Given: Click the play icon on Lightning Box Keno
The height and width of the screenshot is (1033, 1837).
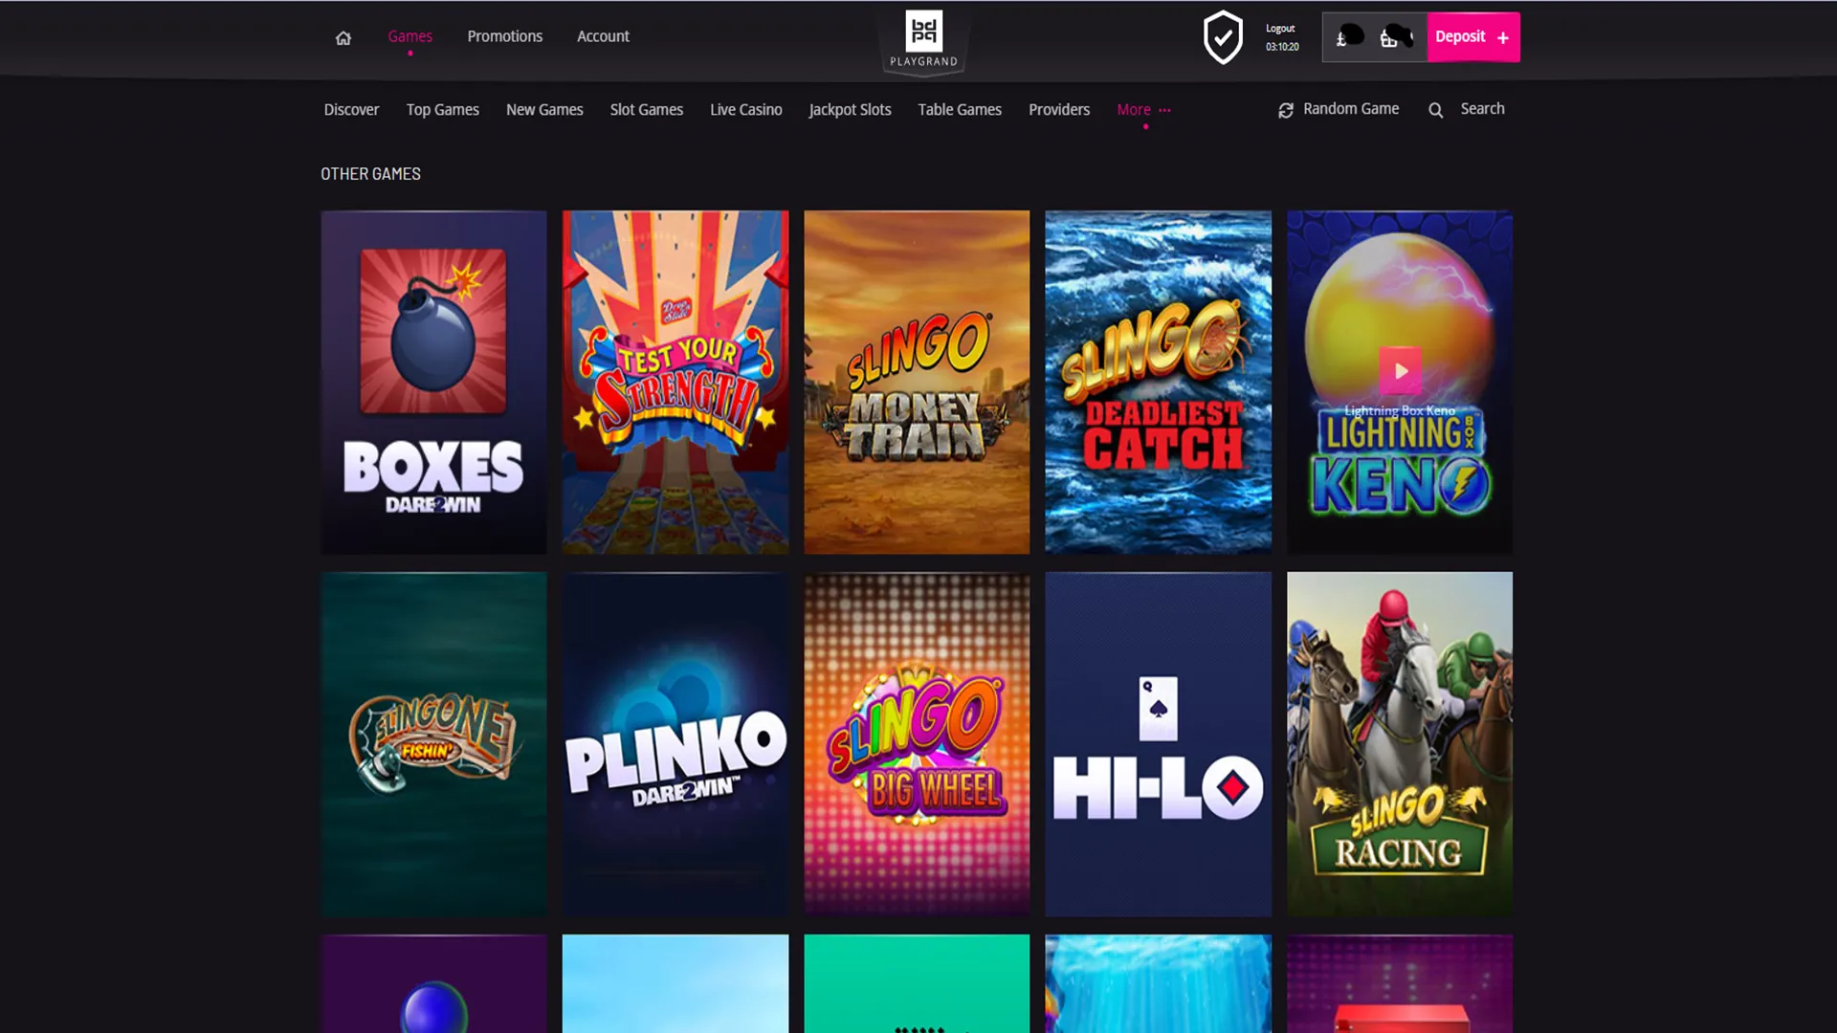Looking at the screenshot, I should click(x=1400, y=371).
